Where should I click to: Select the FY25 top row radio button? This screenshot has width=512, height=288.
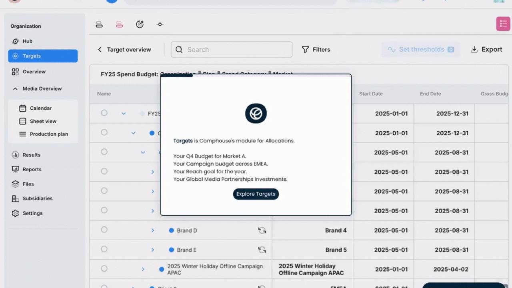click(x=104, y=113)
